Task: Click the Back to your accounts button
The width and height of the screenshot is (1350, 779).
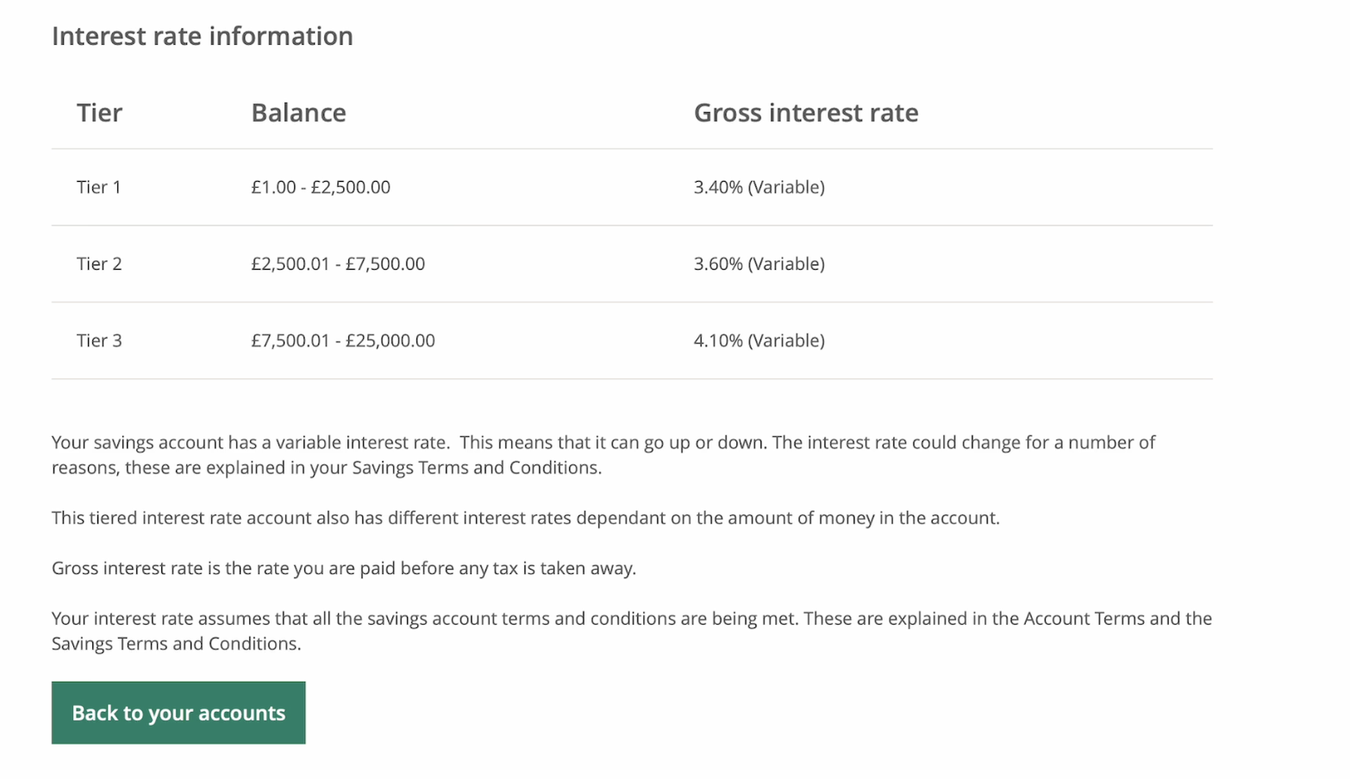Action: click(x=178, y=713)
